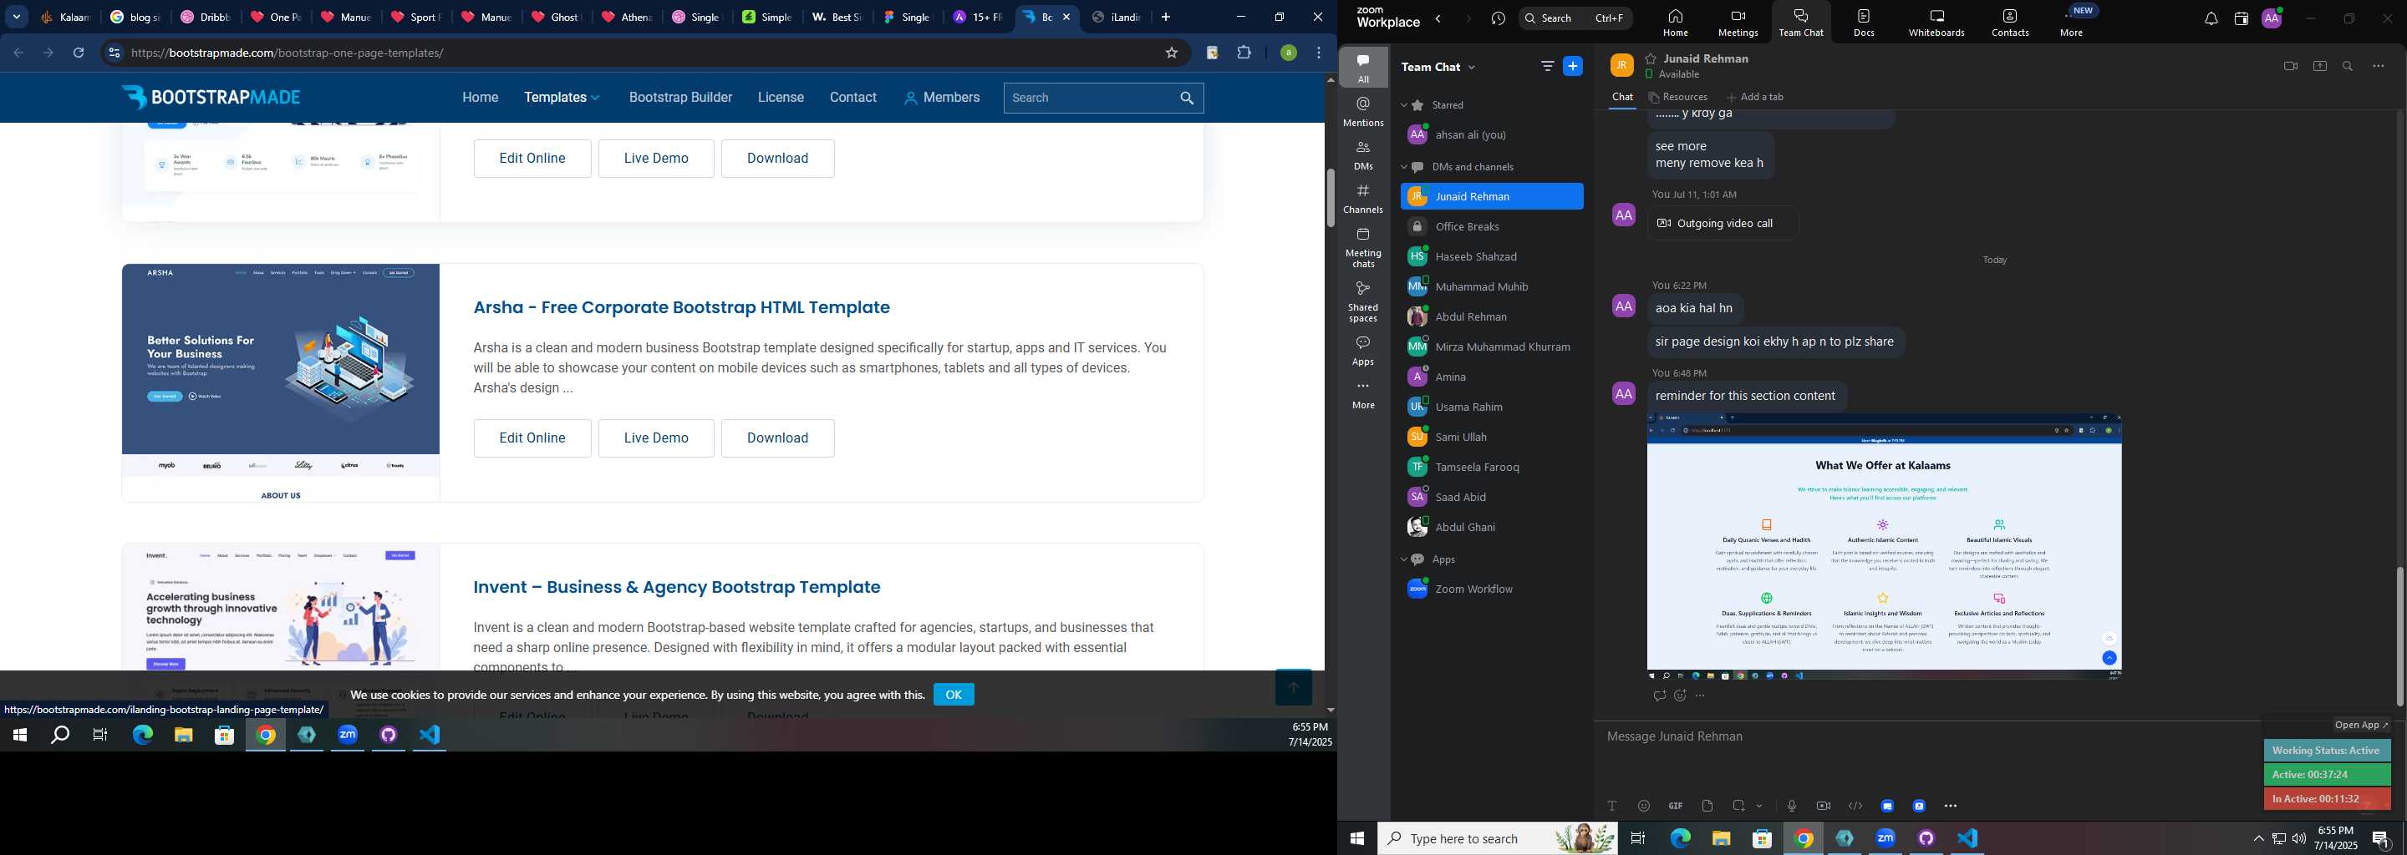Open Chrome tab search dropdown arrow
This screenshot has width=2407, height=855.
[x=17, y=17]
